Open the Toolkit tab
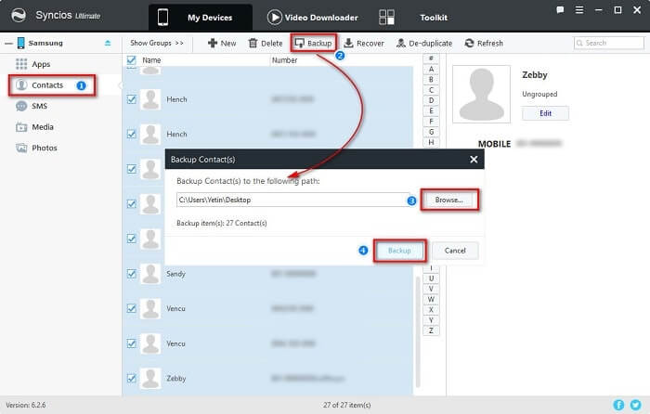Image resolution: width=650 pixels, height=414 pixels. coord(434,18)
